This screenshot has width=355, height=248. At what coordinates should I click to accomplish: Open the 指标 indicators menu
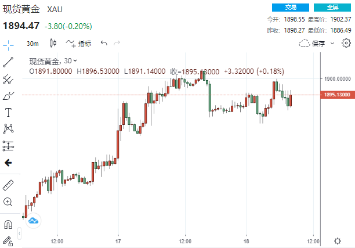click(79, 43)
